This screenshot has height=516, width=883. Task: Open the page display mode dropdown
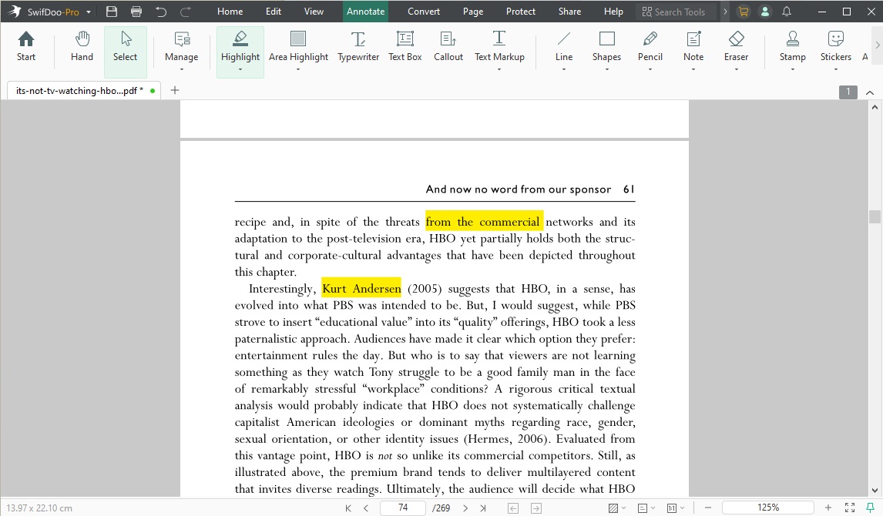[646, 508]
